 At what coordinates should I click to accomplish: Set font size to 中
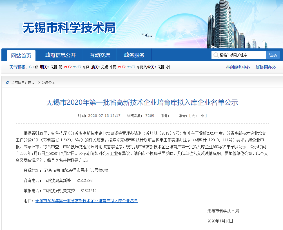[x=198, y=116]
